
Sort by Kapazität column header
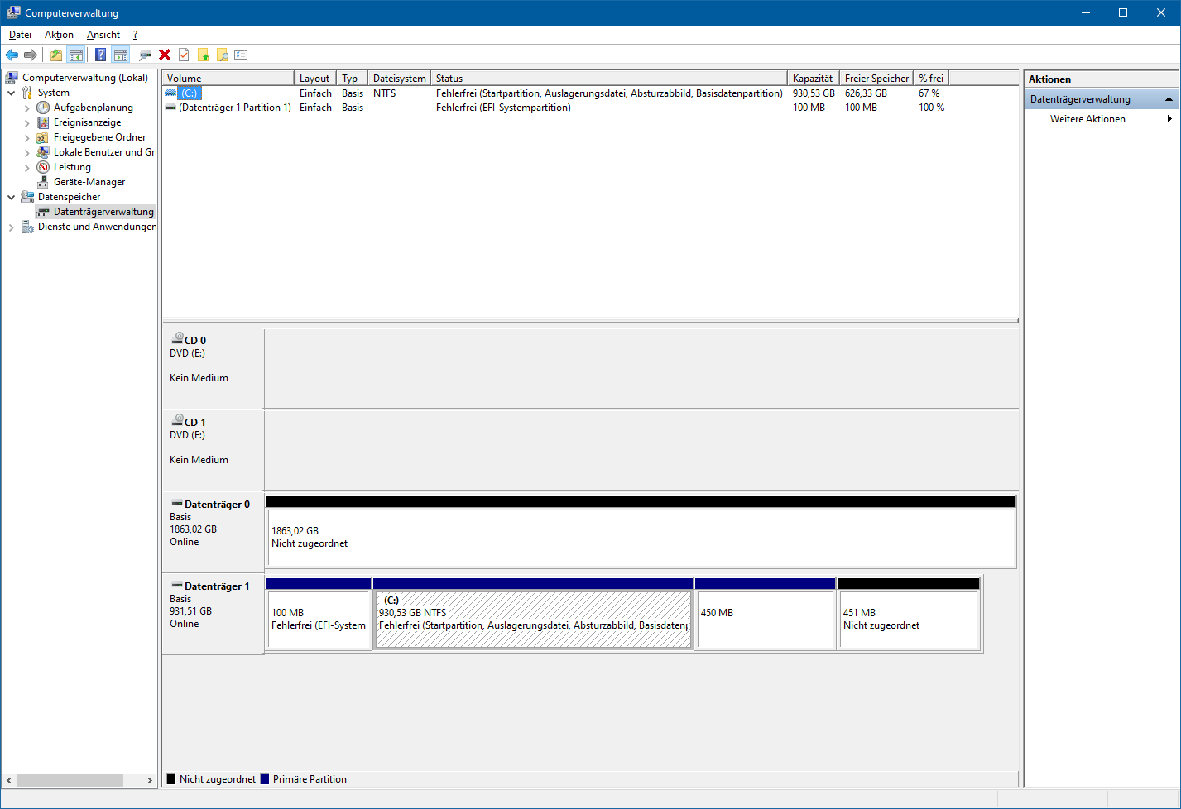pyautogui.click(x=813, y=78)
